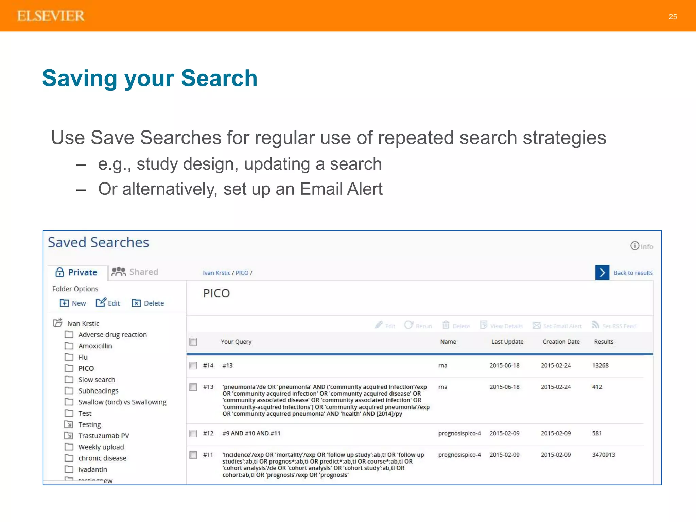
Task: Click the Weekly upload folder icon
Action: click(x=69, y=447)
